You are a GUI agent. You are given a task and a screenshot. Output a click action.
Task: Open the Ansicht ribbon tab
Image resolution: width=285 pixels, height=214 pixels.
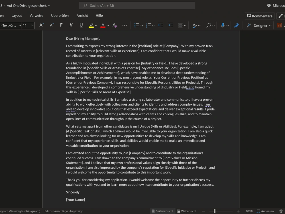(82, 15)
